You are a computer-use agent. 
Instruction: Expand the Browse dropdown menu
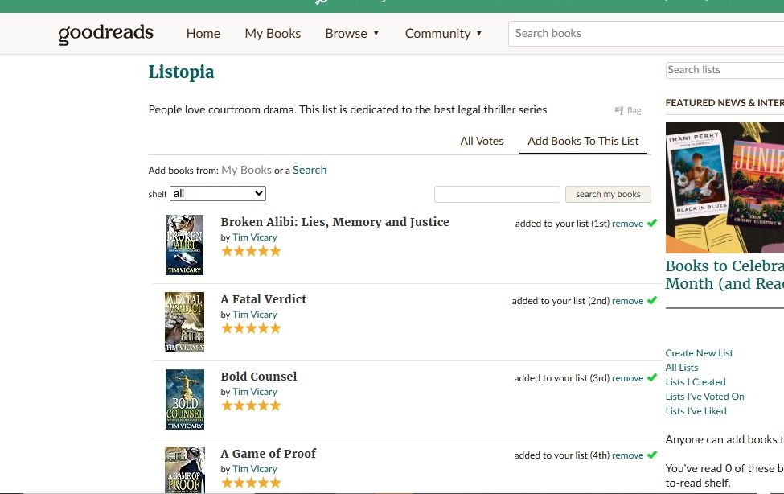[352, 34]
